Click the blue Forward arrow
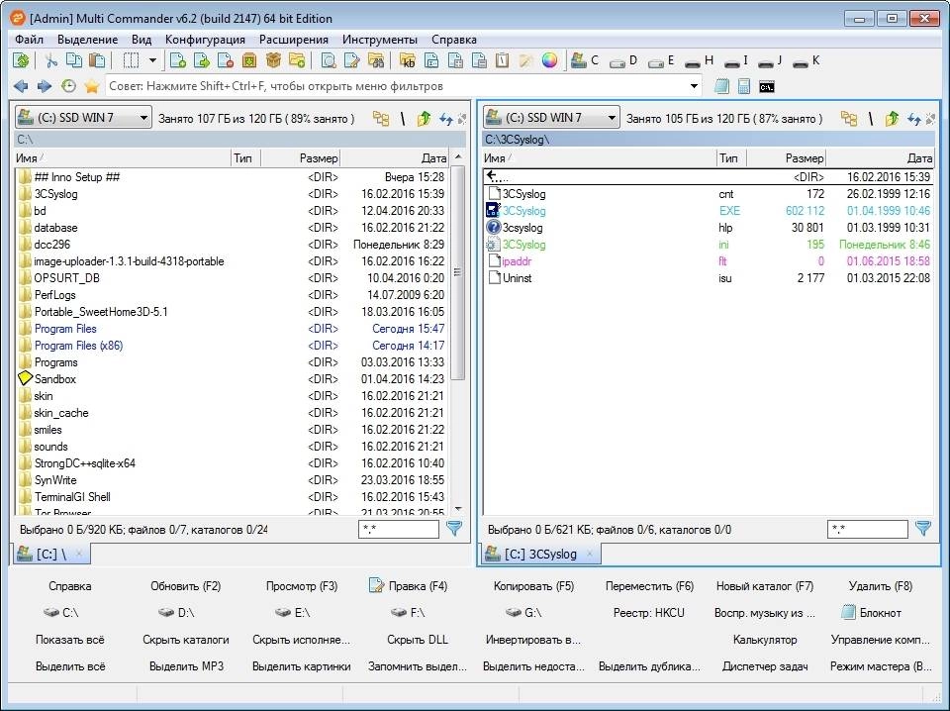 [45, 86]
